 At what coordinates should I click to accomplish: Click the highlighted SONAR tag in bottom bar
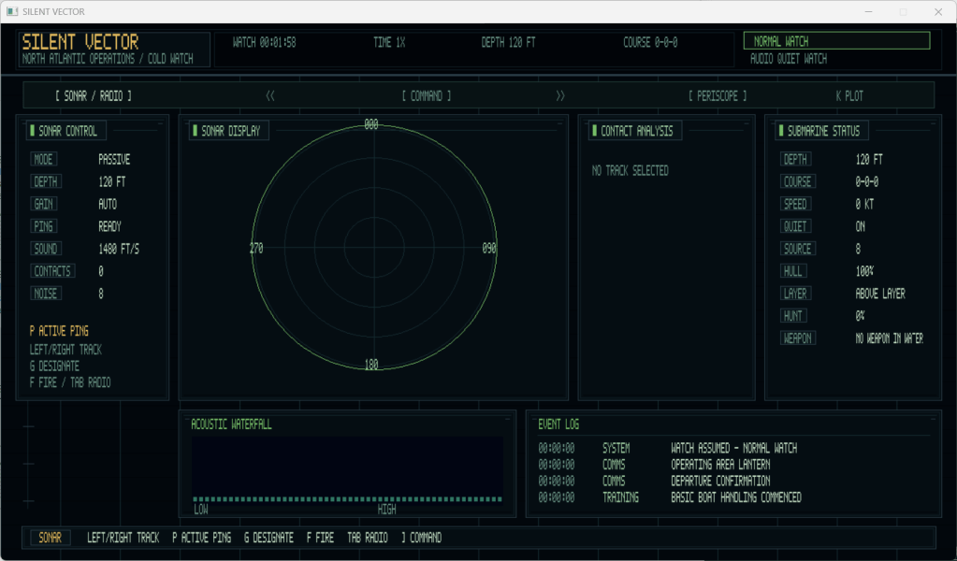tap(50, 538)
